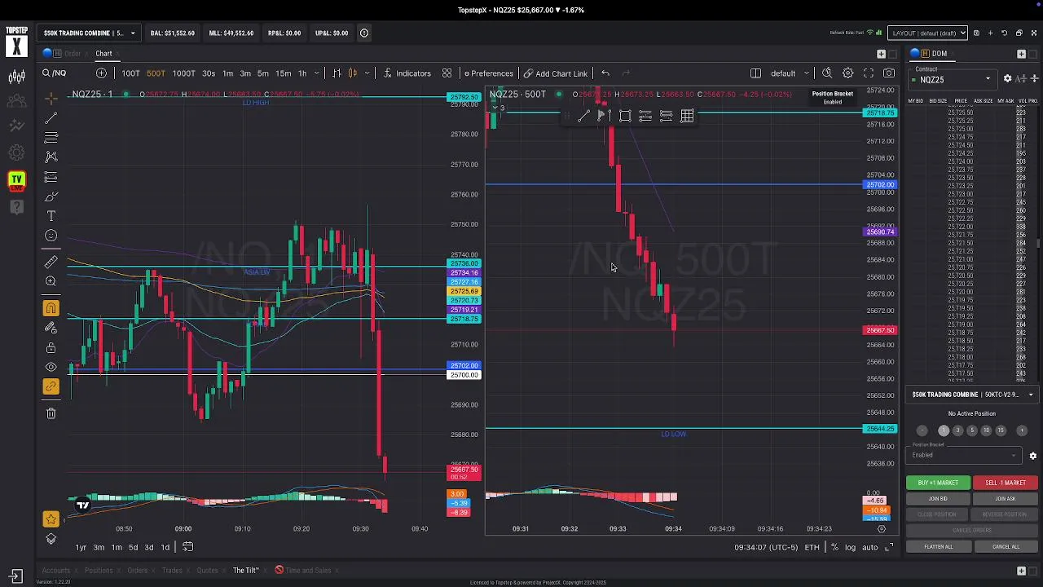Open the chart layout selector icon
1043x587 pixels.
point(755,73)
